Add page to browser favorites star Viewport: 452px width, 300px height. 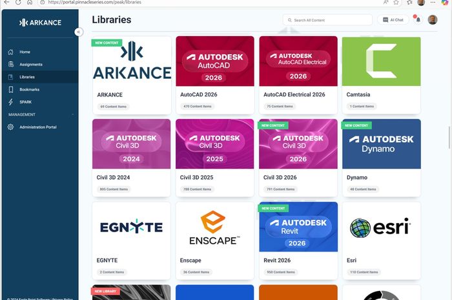click(396, 3)
